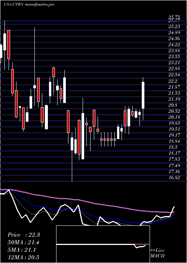Click the 22.54 price axis label
Screen dimensions: 187x263
tap(174, 75)
